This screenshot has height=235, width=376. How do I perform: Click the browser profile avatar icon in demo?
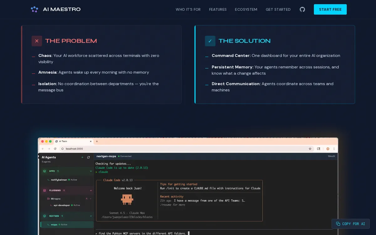pos(328,149)
